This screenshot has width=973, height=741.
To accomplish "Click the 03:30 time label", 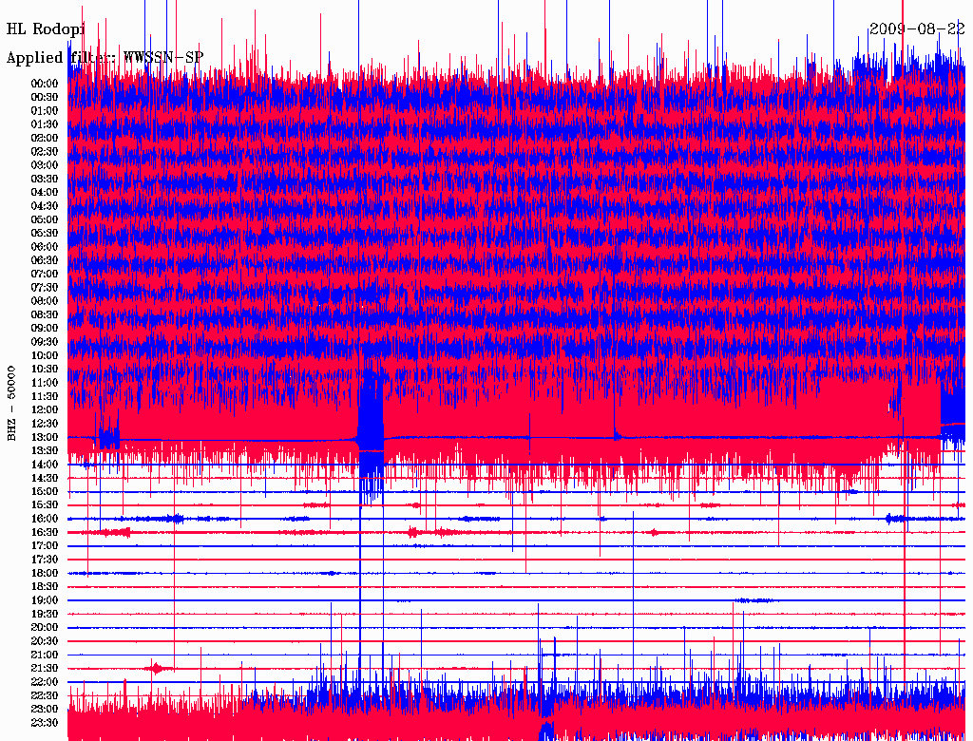I will click(x=44, y=179).
